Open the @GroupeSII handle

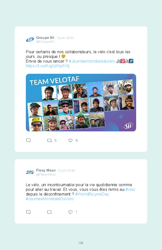[45, 42]
